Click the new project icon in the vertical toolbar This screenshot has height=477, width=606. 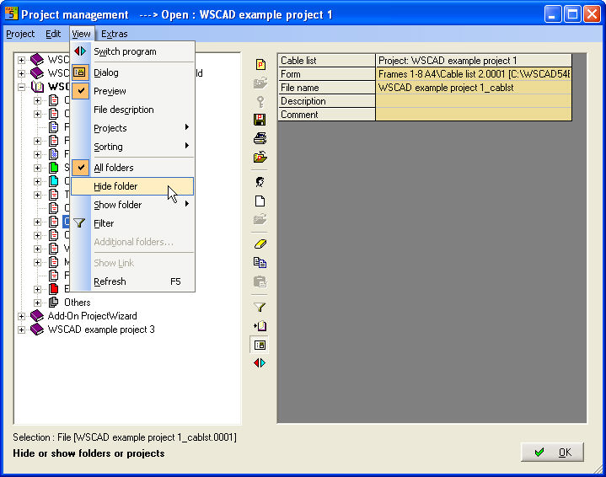pos(260,64)
